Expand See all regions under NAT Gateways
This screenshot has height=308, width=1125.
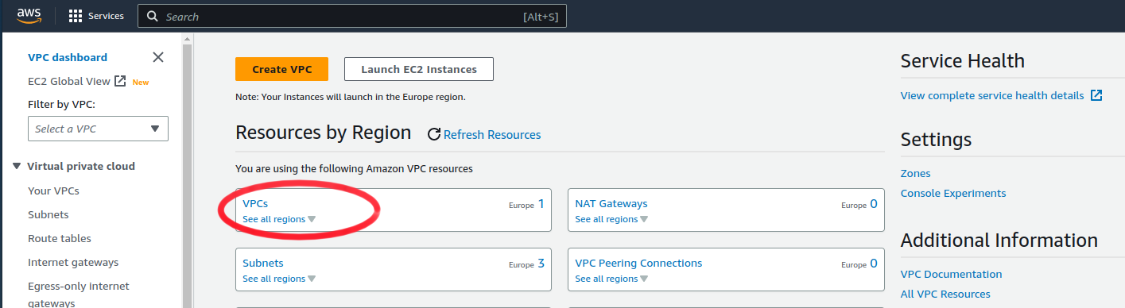(x=611, y=219)
